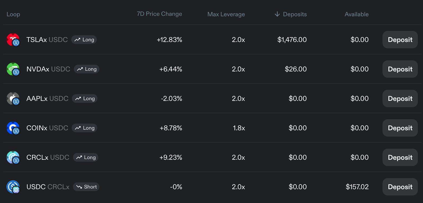Click the CRCLx USDC long token icon
This screenshot has width=423, height=203.
[x=13, y=157]
